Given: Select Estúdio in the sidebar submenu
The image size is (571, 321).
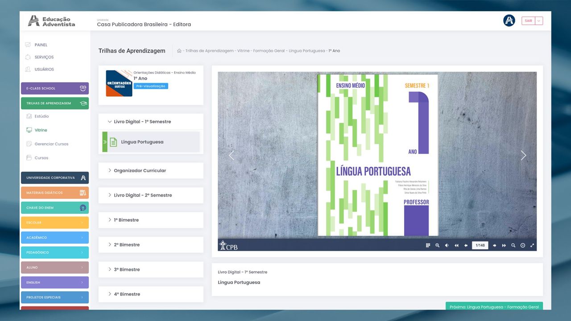Looking at the screenshot, I should coord(41,116).
